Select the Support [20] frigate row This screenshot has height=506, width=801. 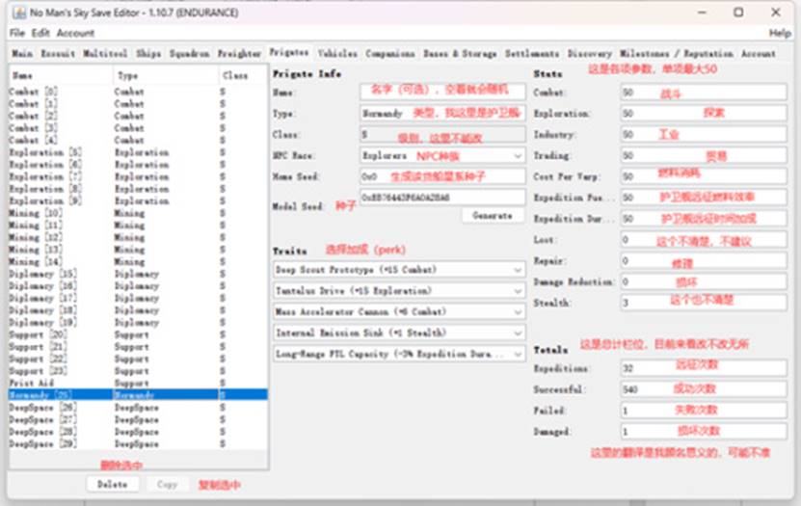click(x=138, y=335)
